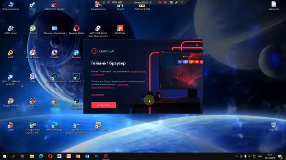
Task: Open the notification center
Action: [x=280, y=156]
